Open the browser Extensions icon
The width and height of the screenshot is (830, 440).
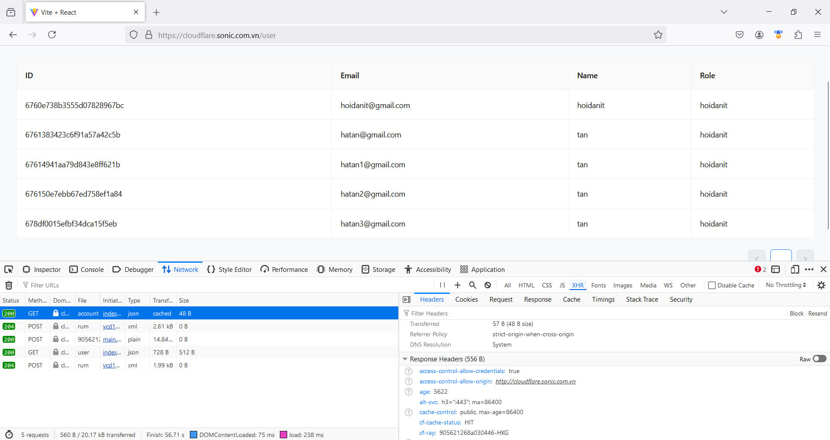click(x=798, y=35)
